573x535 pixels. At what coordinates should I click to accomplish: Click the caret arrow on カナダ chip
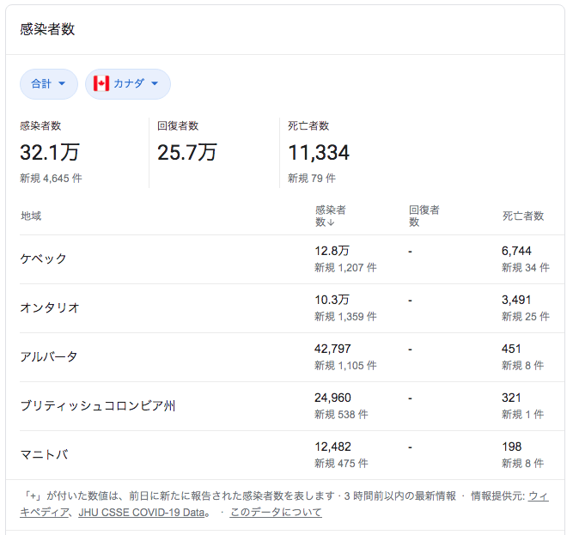click(155, 83)
